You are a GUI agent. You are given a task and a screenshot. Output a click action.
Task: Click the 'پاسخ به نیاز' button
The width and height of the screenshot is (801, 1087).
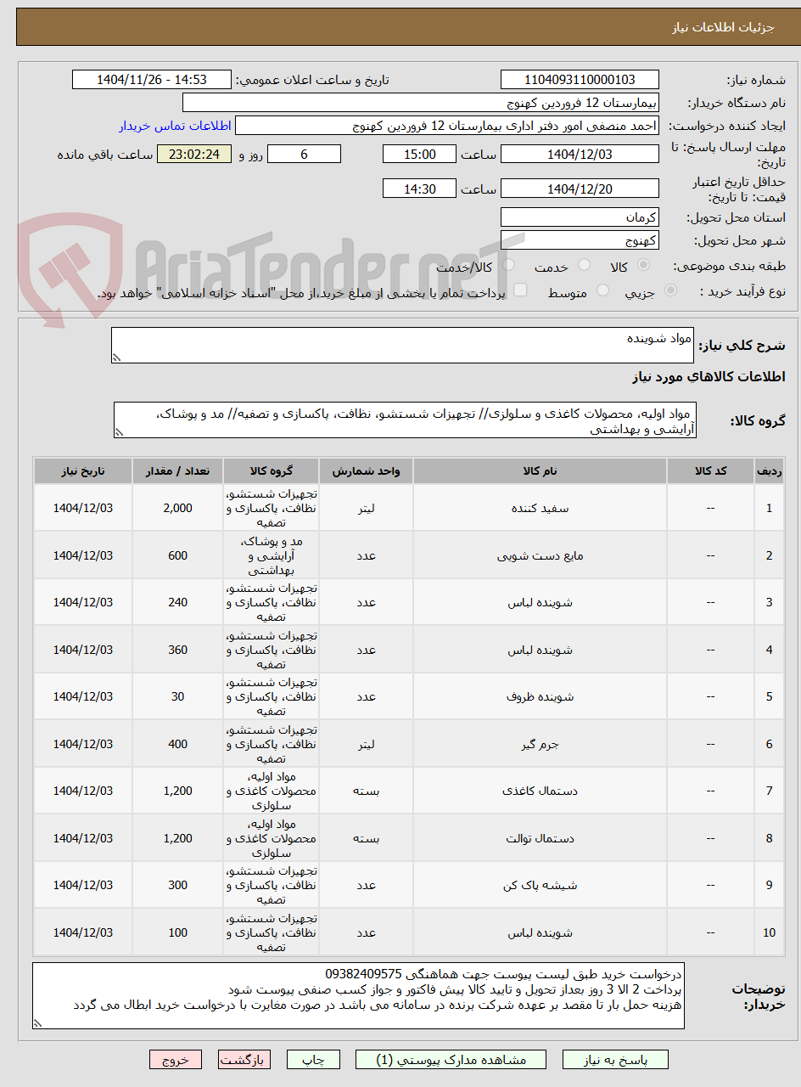click(x=615, y=1060)
